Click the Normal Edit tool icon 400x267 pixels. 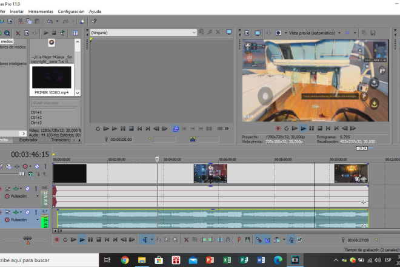click(x=145, y=240)
